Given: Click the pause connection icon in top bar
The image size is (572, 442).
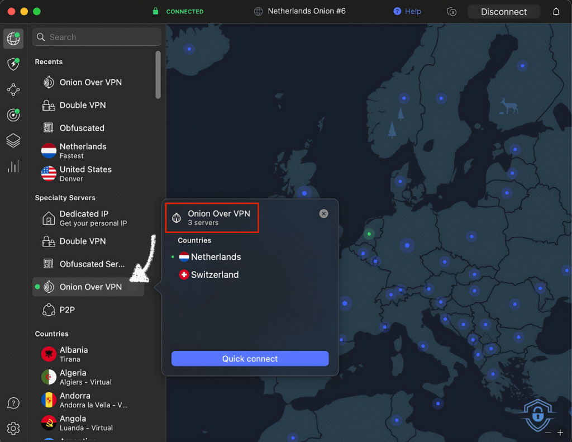Looking at the screenshot, I should point(451,12).
